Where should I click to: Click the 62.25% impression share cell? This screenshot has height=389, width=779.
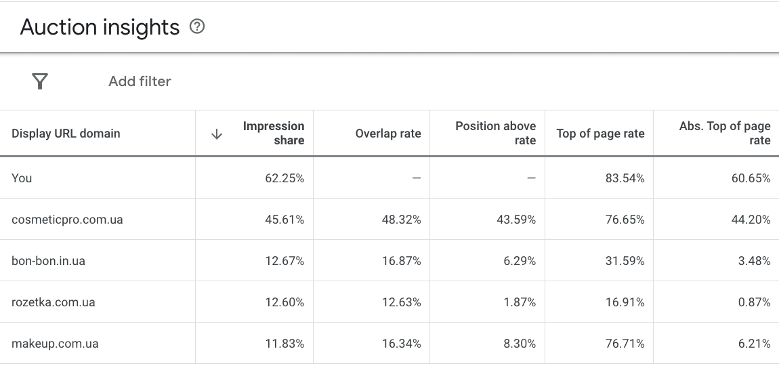[285, 178]
